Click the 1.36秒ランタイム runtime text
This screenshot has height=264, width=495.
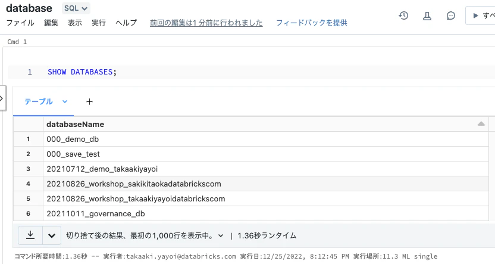[267, 235]
